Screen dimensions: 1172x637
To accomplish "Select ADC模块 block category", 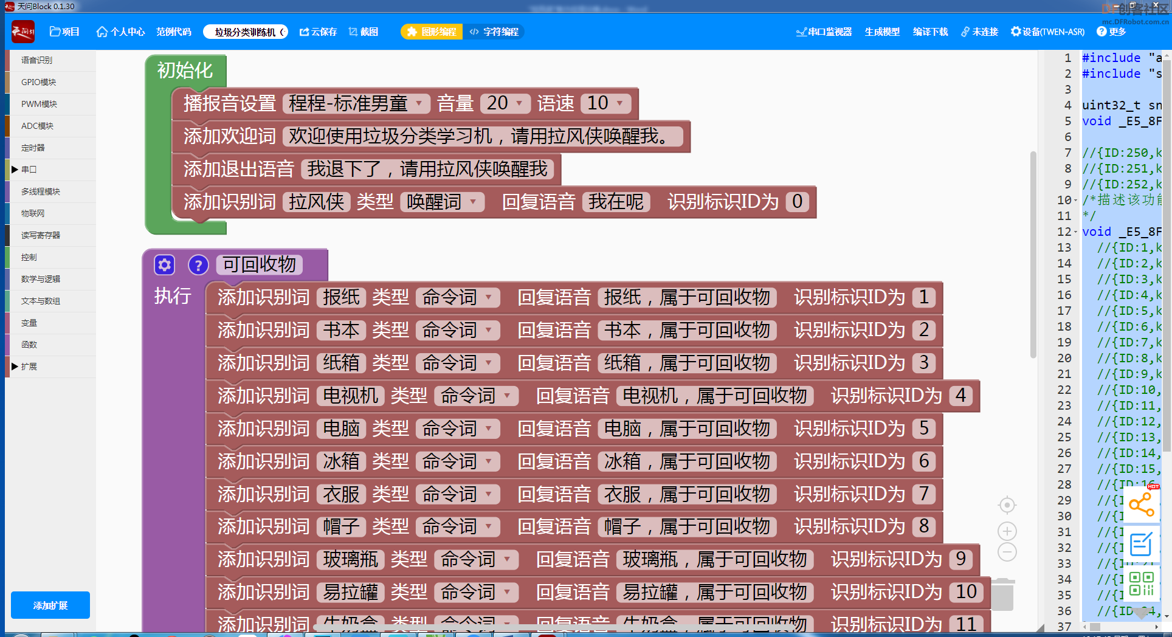I will click(x=51, y=126).
